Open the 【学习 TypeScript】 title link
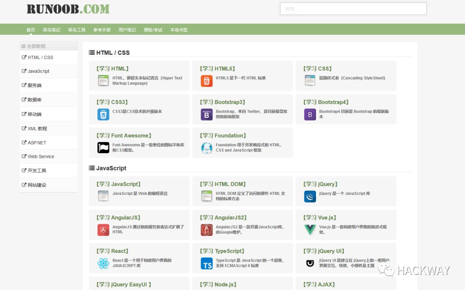This screenshot has width=465, height=290. tap(222, 251)
